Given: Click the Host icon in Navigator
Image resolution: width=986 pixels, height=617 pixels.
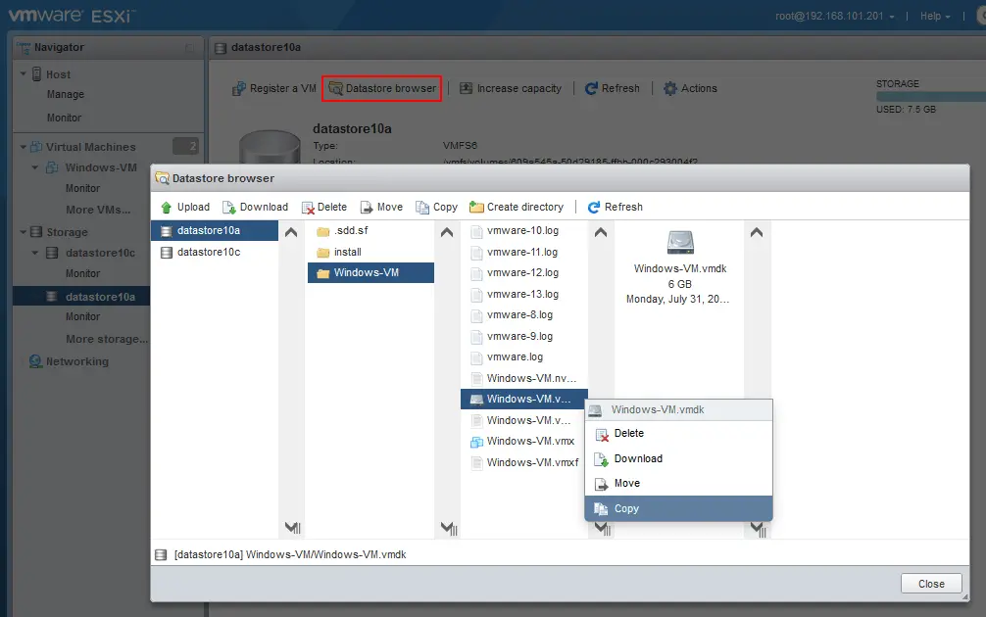Looking at the screenshot, I should (x=37, y=74).
